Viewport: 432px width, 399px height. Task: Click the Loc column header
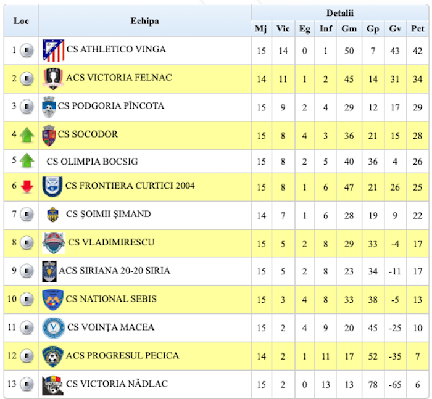22,21
